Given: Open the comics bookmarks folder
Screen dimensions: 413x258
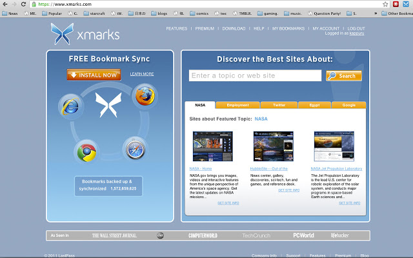Looking at the screenshot, I should (x=199, y=14).
